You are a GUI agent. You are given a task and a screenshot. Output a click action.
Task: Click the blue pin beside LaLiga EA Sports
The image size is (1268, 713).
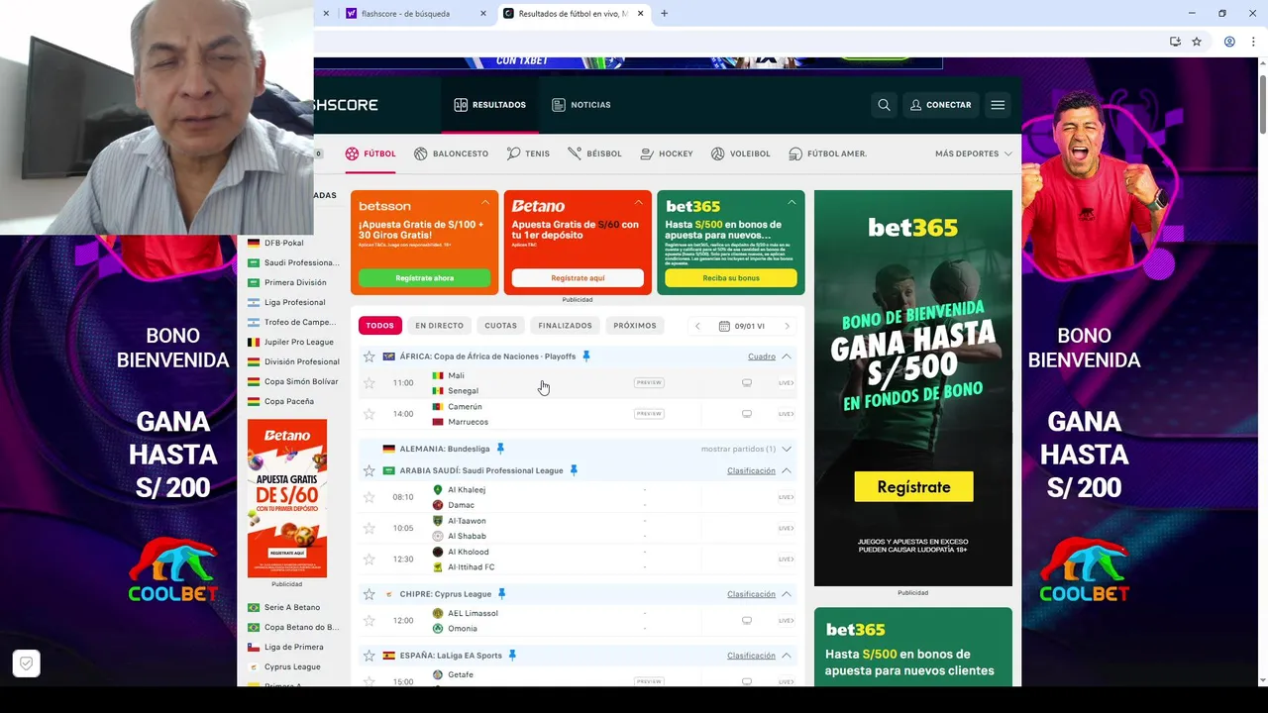point(512,656)
